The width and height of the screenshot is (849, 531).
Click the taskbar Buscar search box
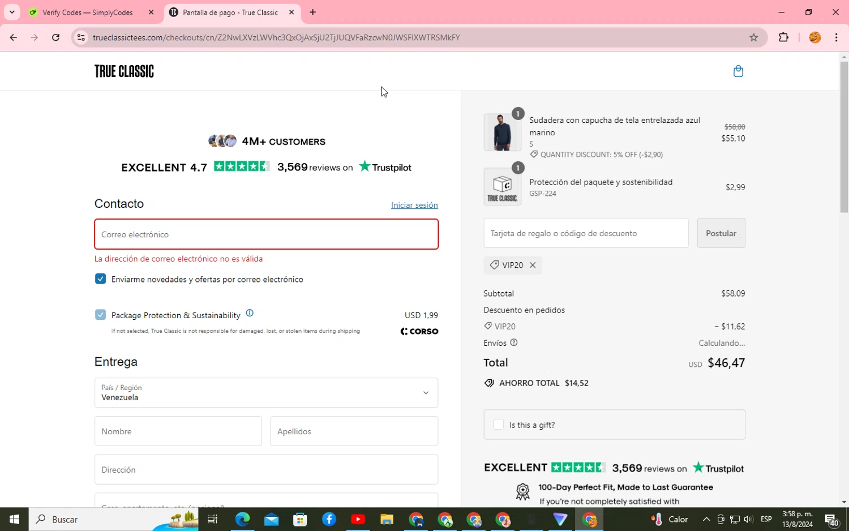pyautogui.click(x=113, y=519)
